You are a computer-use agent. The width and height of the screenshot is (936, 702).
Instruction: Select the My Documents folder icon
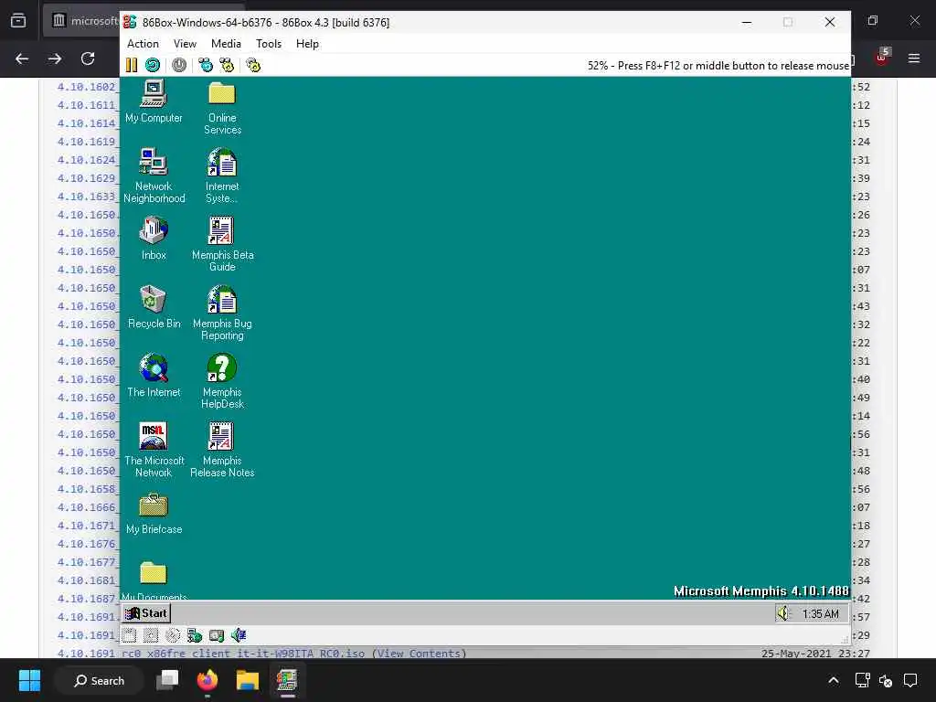[x=154, y=579]
